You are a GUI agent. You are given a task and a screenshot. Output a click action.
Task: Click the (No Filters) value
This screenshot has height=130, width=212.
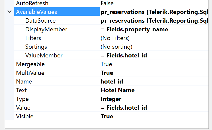[115, 38]
